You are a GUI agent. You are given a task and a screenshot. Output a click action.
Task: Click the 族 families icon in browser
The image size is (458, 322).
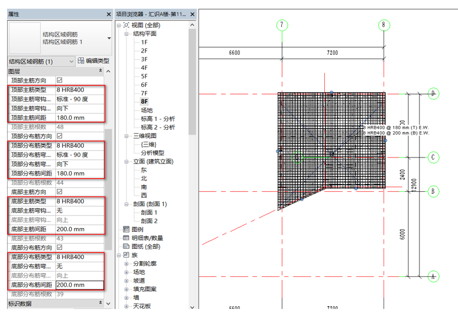click(x=127, y=255)
